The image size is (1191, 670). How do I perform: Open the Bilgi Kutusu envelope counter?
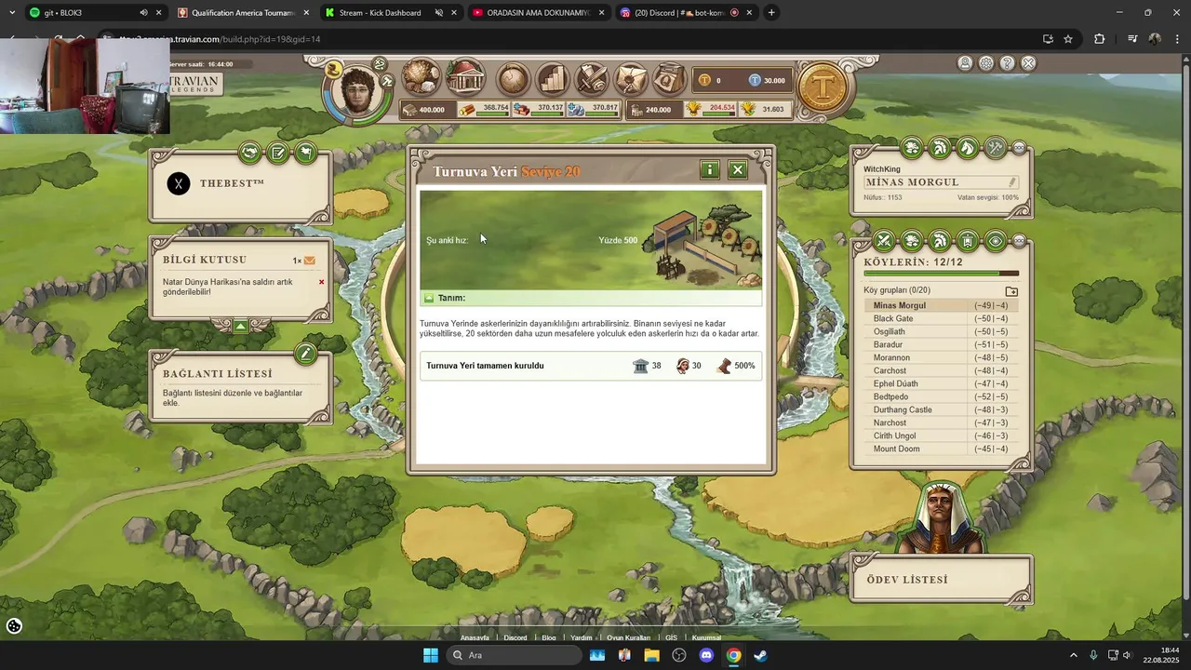(x=304, y=261)
